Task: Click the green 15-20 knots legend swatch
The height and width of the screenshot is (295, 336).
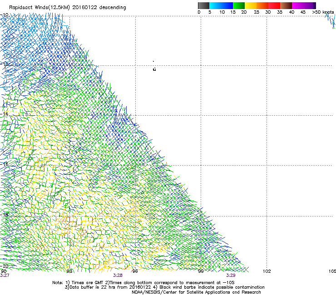Action: coord(239,5)
